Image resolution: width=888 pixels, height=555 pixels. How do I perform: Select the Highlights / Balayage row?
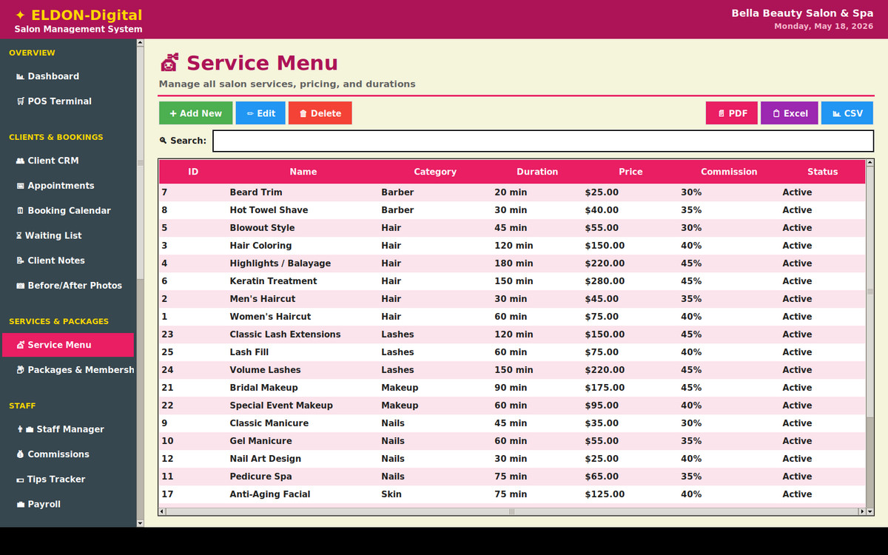(512, 263)
